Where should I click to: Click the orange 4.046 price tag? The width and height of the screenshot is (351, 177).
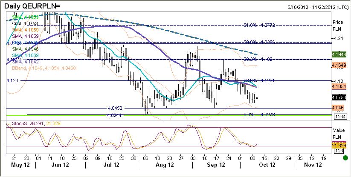tap(339, 108)
